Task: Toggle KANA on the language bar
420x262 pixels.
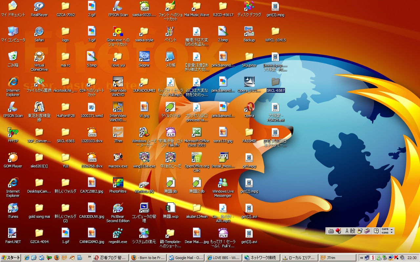Action: [385, 233]
